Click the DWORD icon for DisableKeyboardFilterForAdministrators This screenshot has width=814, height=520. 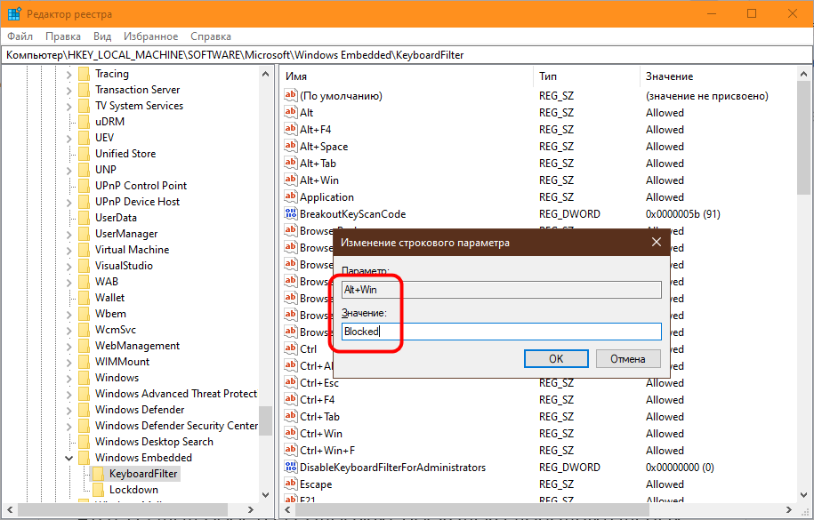(x=291, y=467)
